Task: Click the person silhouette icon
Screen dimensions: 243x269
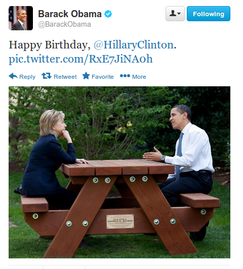Action: click(173, 14)
